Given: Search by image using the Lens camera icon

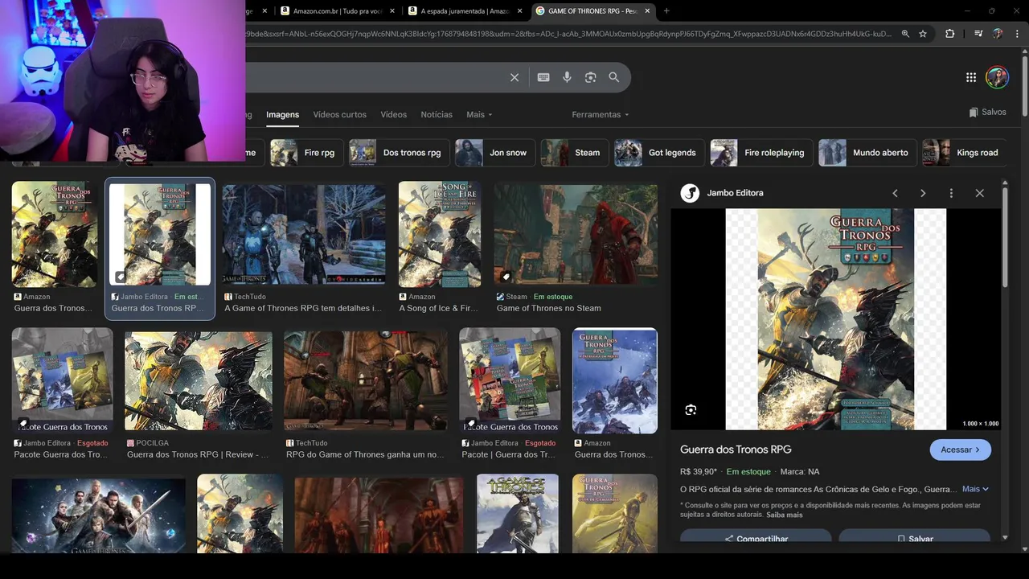Looking at the screenshot, I should tap(591, 77).
